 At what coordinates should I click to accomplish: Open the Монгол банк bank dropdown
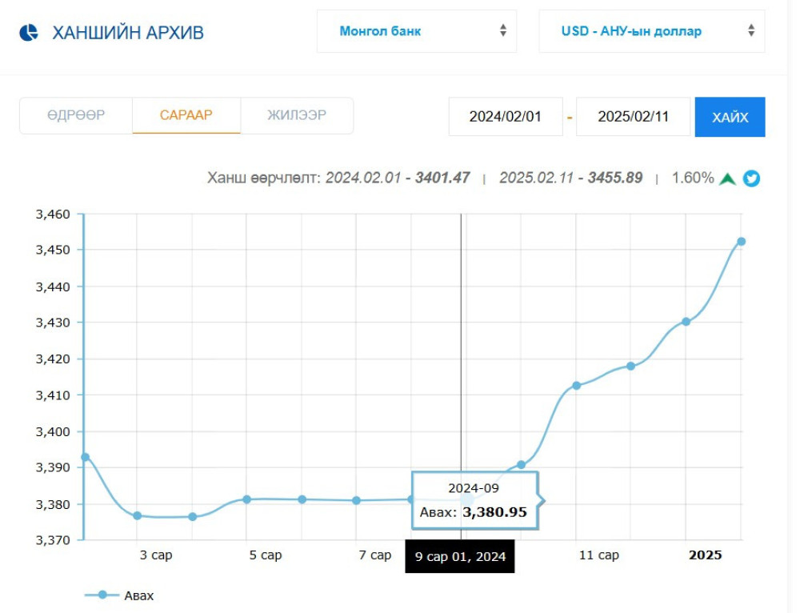pos(416,31)
